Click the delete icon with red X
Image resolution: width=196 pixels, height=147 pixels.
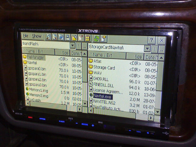click(x=81, y=38)
